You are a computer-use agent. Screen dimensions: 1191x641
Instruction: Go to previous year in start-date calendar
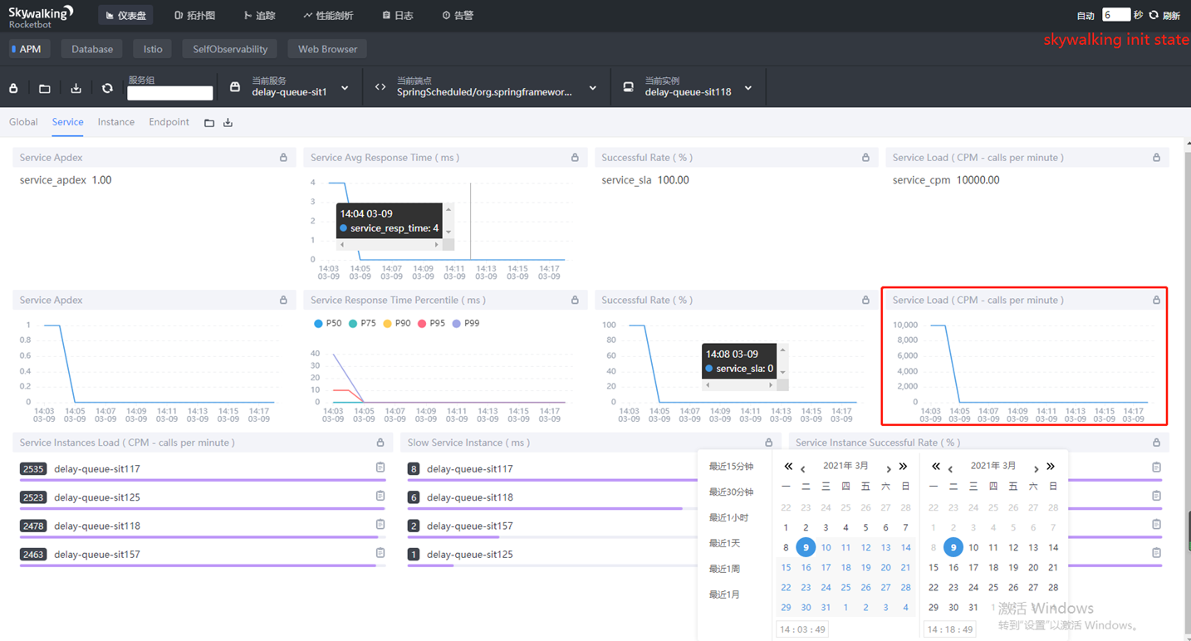click(788, 467)
